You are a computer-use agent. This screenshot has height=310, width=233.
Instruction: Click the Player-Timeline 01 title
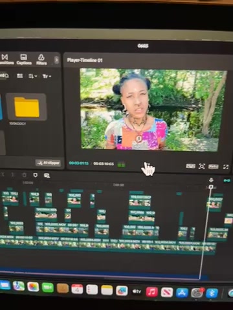click(85, 60)
